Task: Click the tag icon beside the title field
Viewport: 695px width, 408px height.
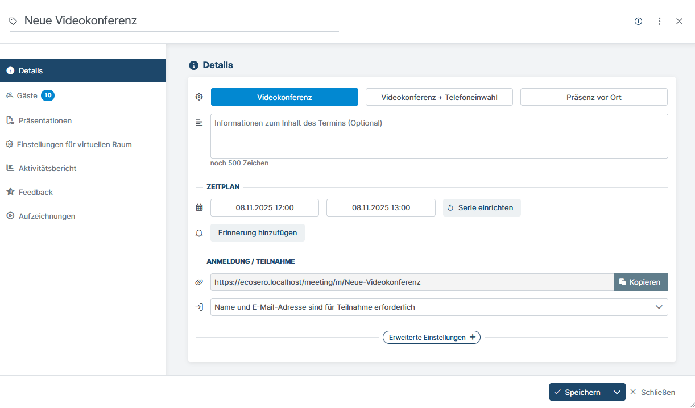Action: [13, 20]
